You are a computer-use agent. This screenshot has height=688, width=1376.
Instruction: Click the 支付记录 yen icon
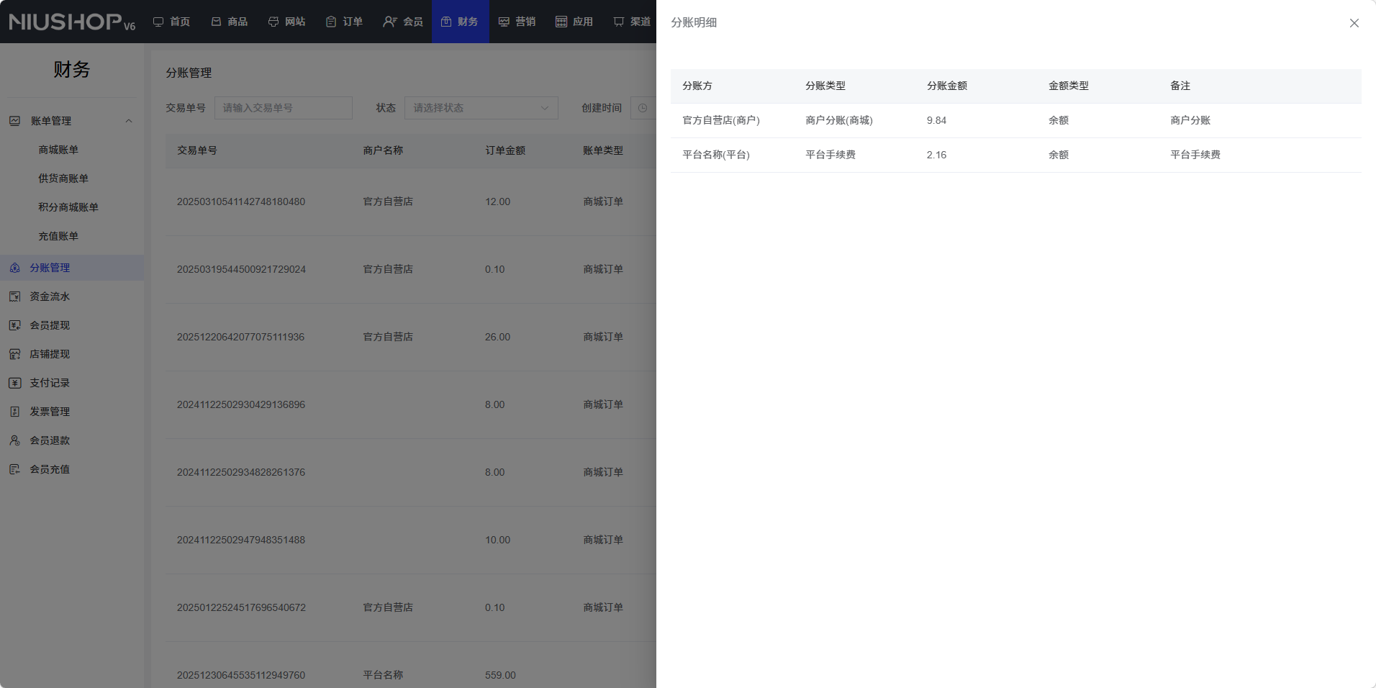coord(14,383)
